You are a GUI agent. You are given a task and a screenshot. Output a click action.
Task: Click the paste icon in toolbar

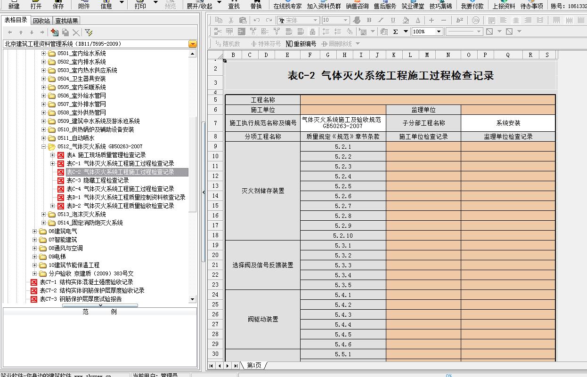click(x=243, y=20)
